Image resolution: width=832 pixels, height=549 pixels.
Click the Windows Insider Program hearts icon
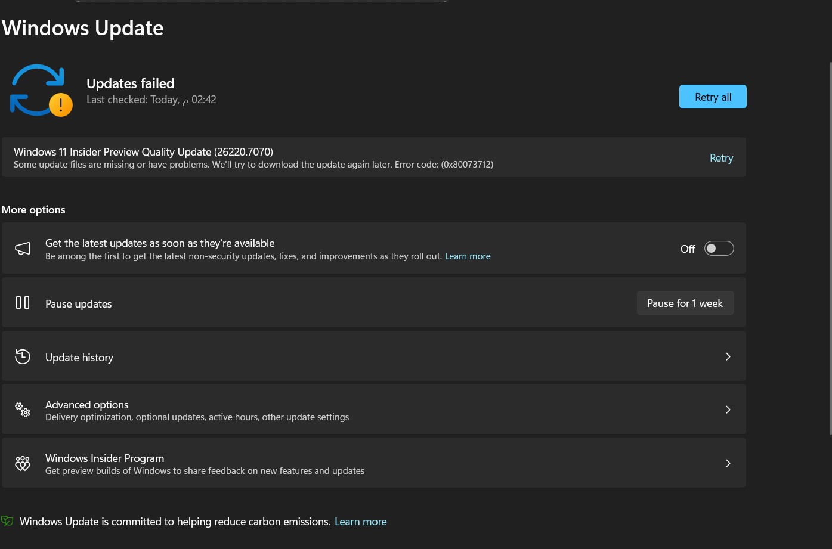[23, 463]
